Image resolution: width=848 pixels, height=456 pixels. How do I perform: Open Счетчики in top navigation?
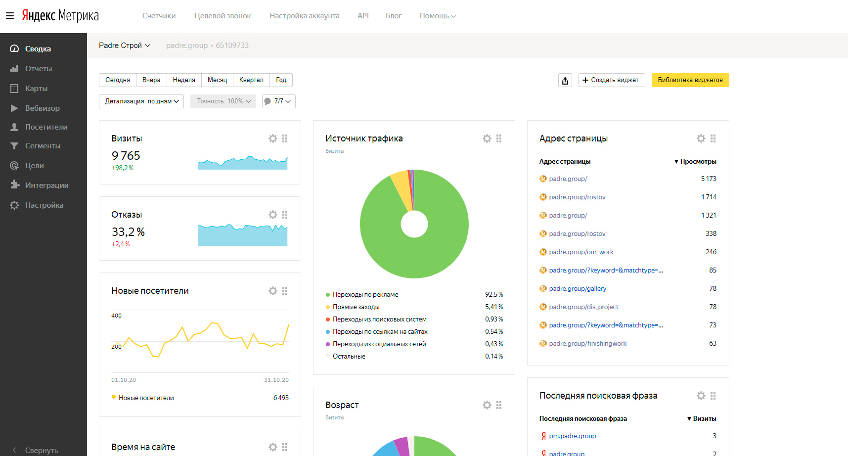click(159, 16)
